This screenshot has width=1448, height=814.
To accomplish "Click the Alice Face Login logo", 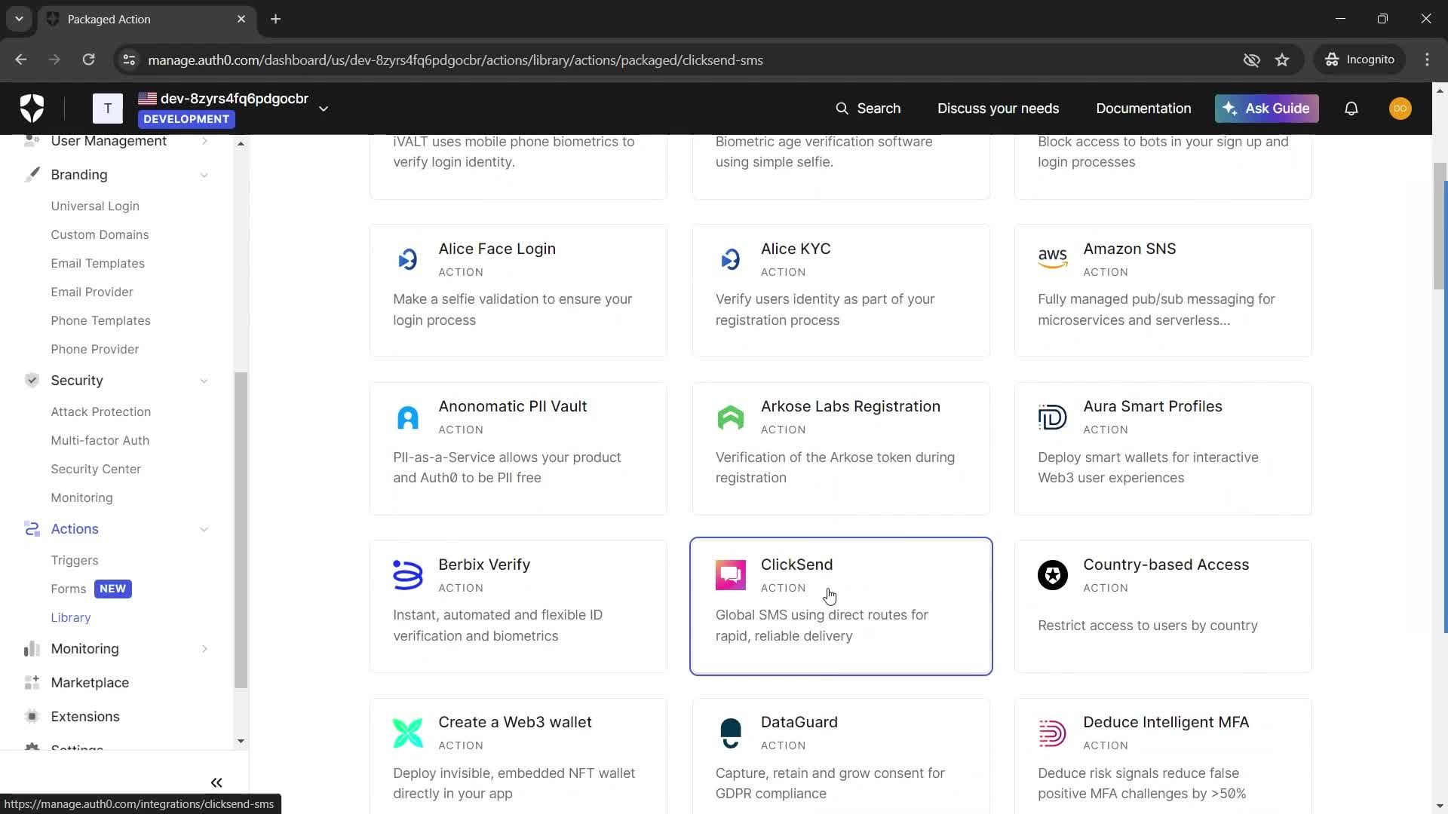I will (408, 259).
